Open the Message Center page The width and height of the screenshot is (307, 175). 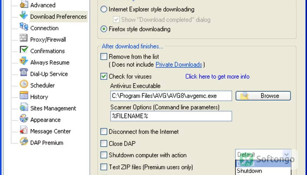pyautogui.click(x=51, y=131)
